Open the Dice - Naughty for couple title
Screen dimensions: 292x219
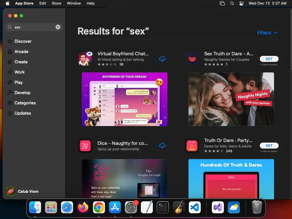(123, 143)
